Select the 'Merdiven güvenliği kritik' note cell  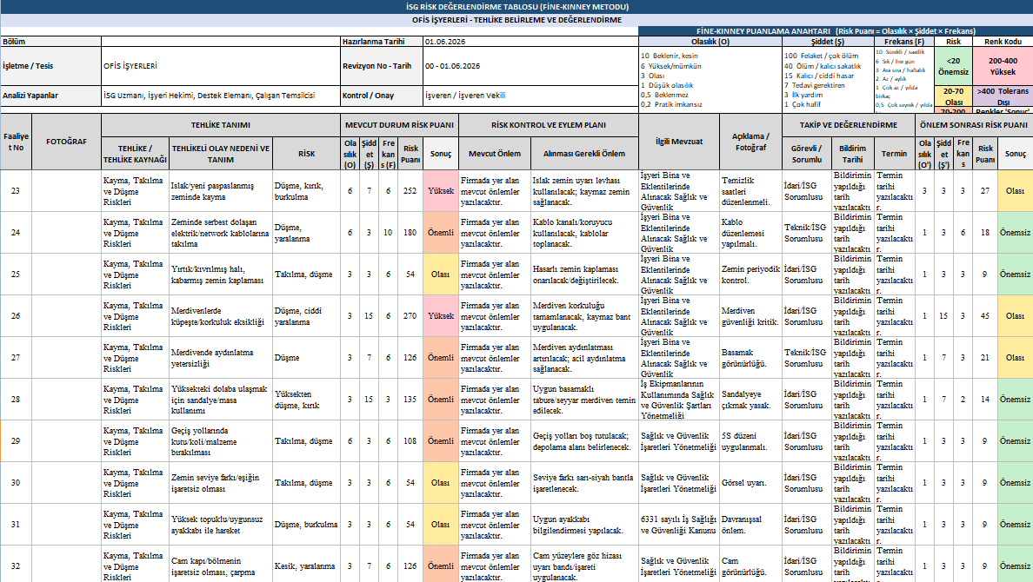[750, 316]
